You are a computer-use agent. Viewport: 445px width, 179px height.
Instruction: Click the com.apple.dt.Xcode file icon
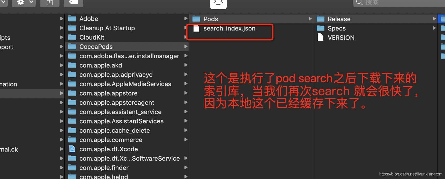click(72, 149)
